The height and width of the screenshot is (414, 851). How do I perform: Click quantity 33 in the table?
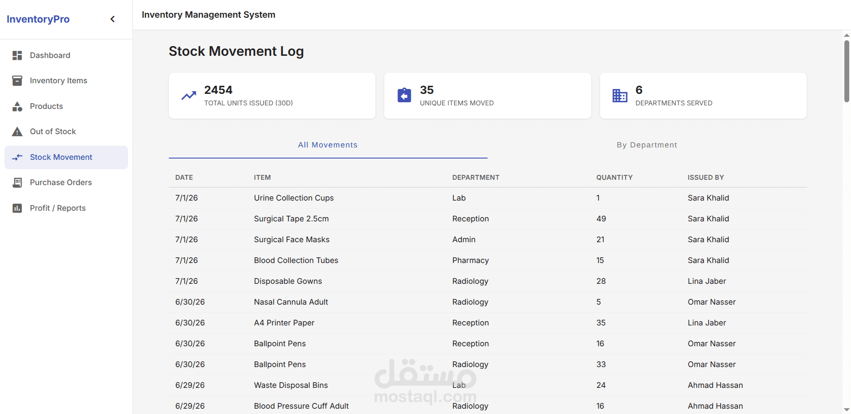[601, 364]
